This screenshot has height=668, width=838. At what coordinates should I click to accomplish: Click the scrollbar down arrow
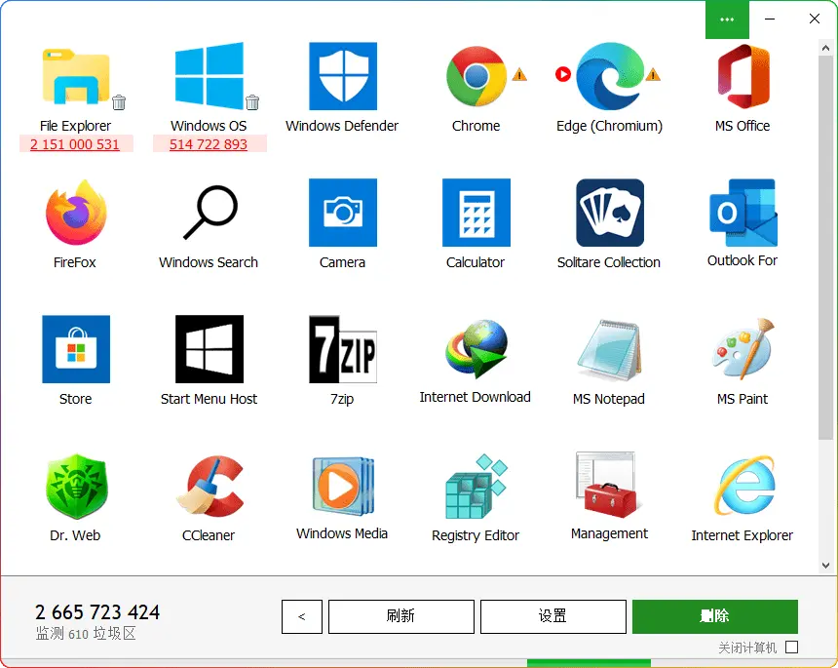coord(826,565)
